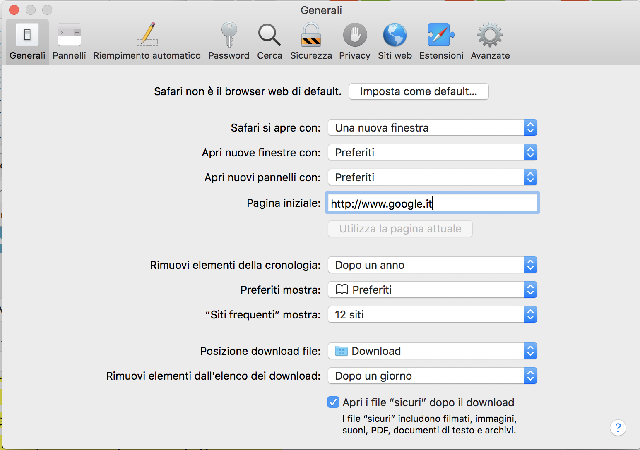
Task: Toggle Apri i file sicuri checkbox
Action: [x=333, y=402]
